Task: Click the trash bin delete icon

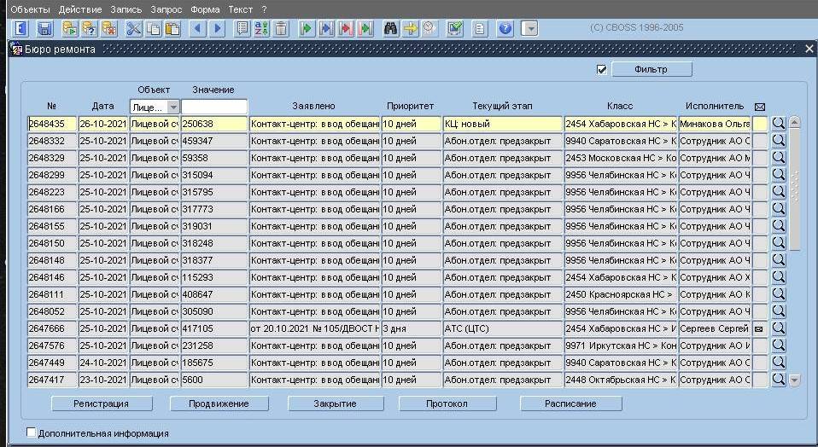Action: (x=281, y=28)
